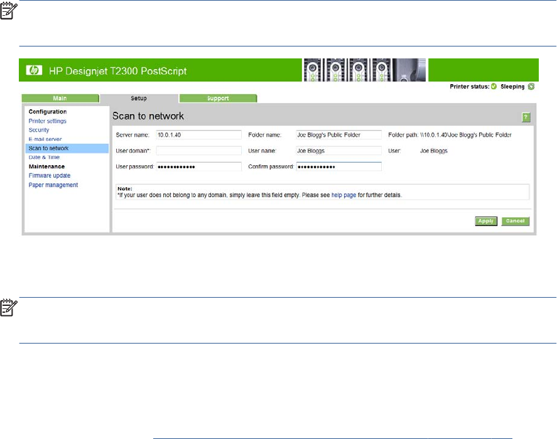Open help with the green question mark icon
557x439 pixels.
coord(526,117)
